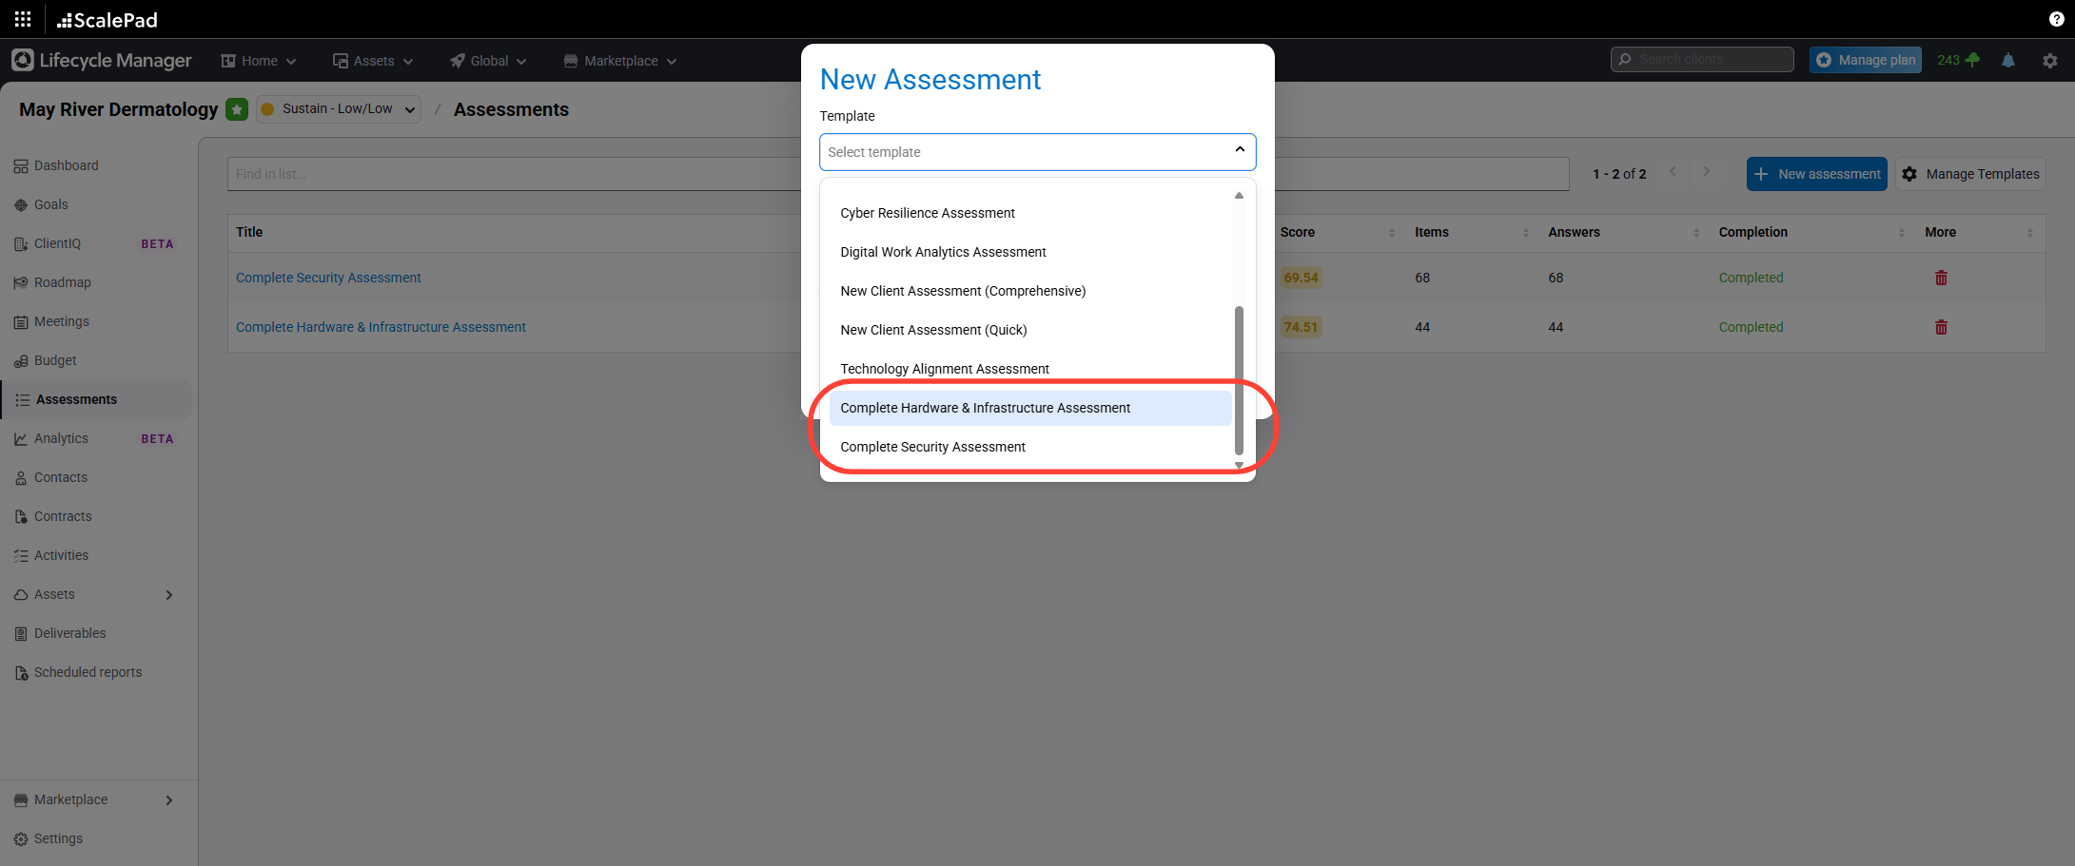Collapse the Select template dropdown

click(1239, 150)
